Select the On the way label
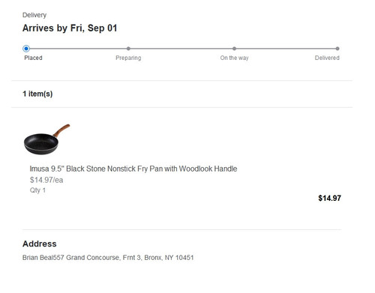Screen dimensions: 375x293 234,58
